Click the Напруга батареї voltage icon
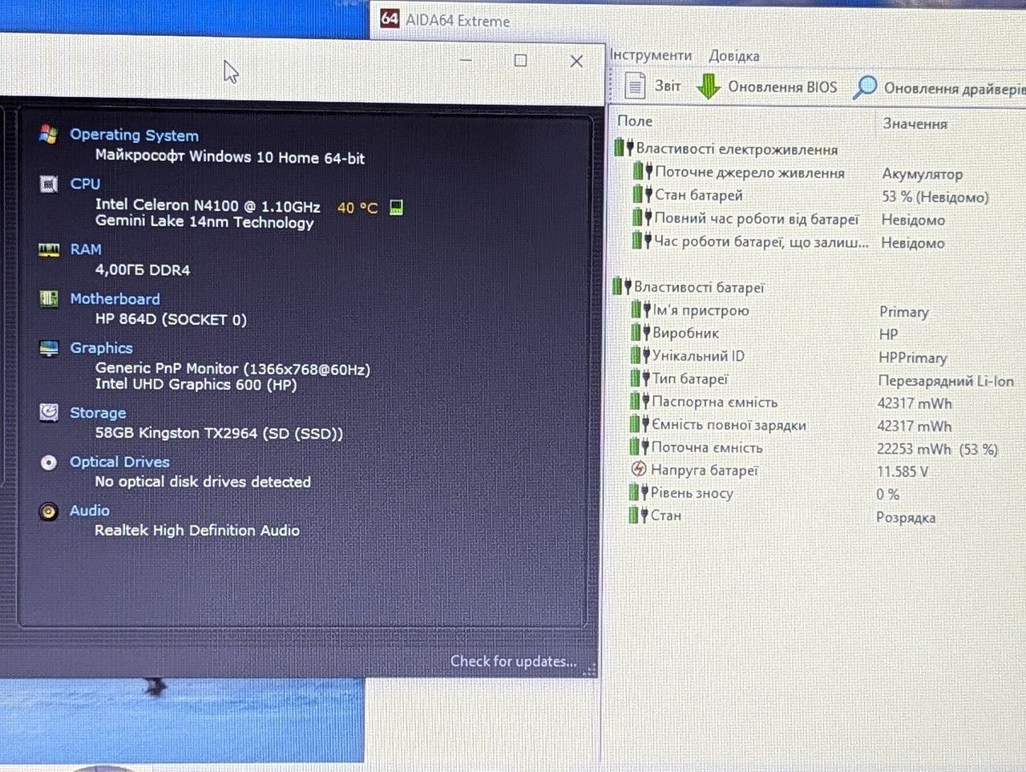This screenshot has width=1026, height=772. coord(639,469)
